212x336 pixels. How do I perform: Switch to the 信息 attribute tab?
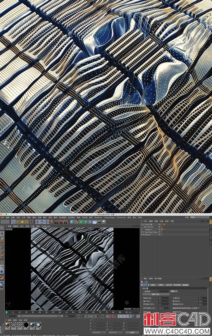click(x=153, y=285)
